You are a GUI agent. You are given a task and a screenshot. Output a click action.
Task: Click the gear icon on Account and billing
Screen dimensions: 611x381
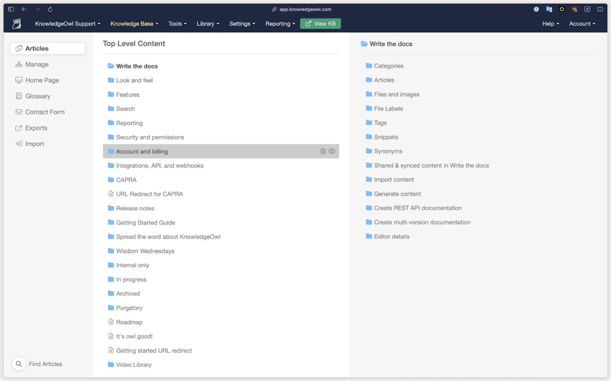point(323,151)
